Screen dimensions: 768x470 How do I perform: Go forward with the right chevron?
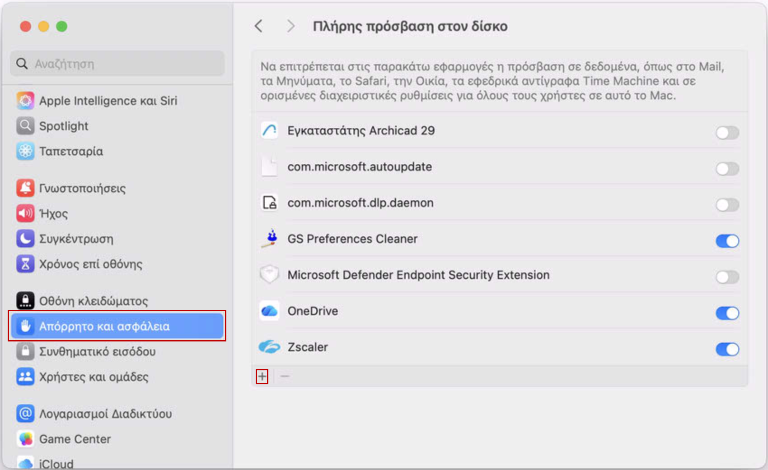[x=291, y=26]
